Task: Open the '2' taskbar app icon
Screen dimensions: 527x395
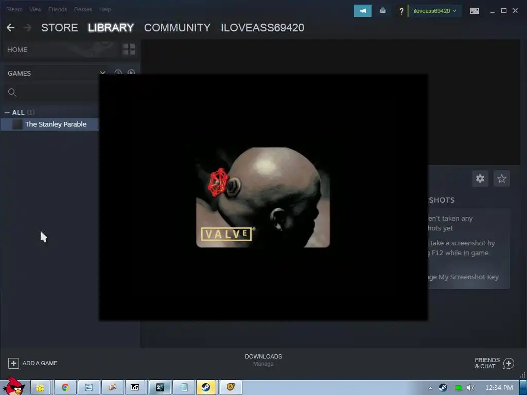Action: click(x=160, y=388)
